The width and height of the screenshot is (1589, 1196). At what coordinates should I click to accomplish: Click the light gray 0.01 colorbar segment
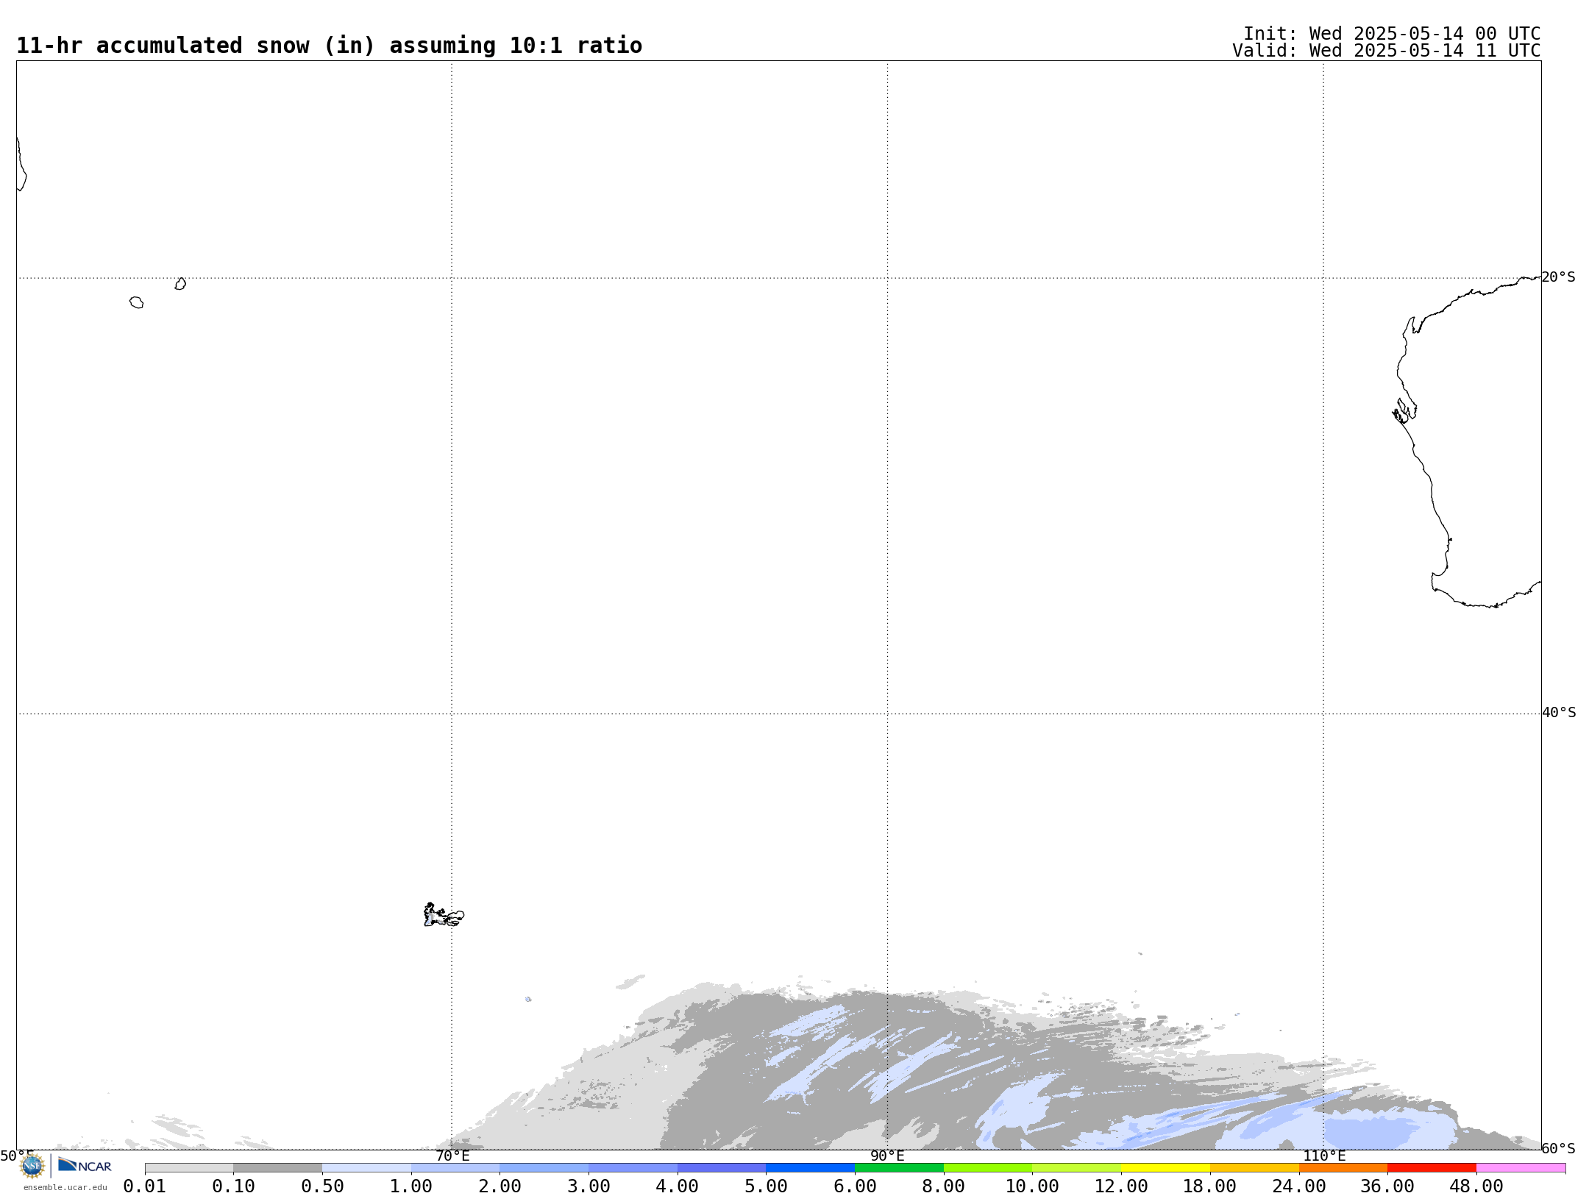click(x=189, y=1168)
